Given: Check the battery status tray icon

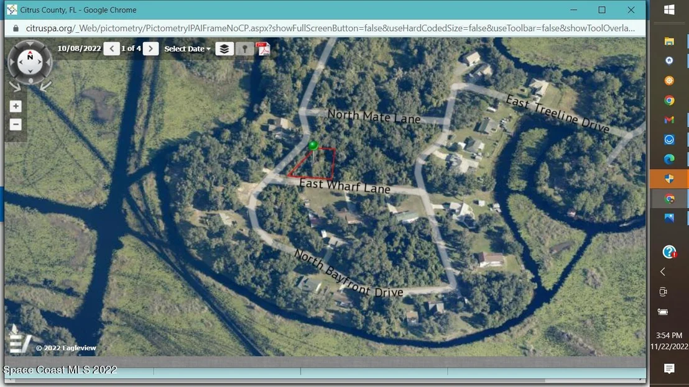Looking at the screenshot, I should point(663,312).
